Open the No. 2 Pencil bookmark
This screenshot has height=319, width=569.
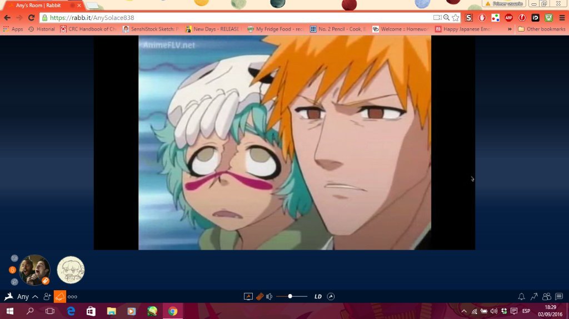coord(338,29)
